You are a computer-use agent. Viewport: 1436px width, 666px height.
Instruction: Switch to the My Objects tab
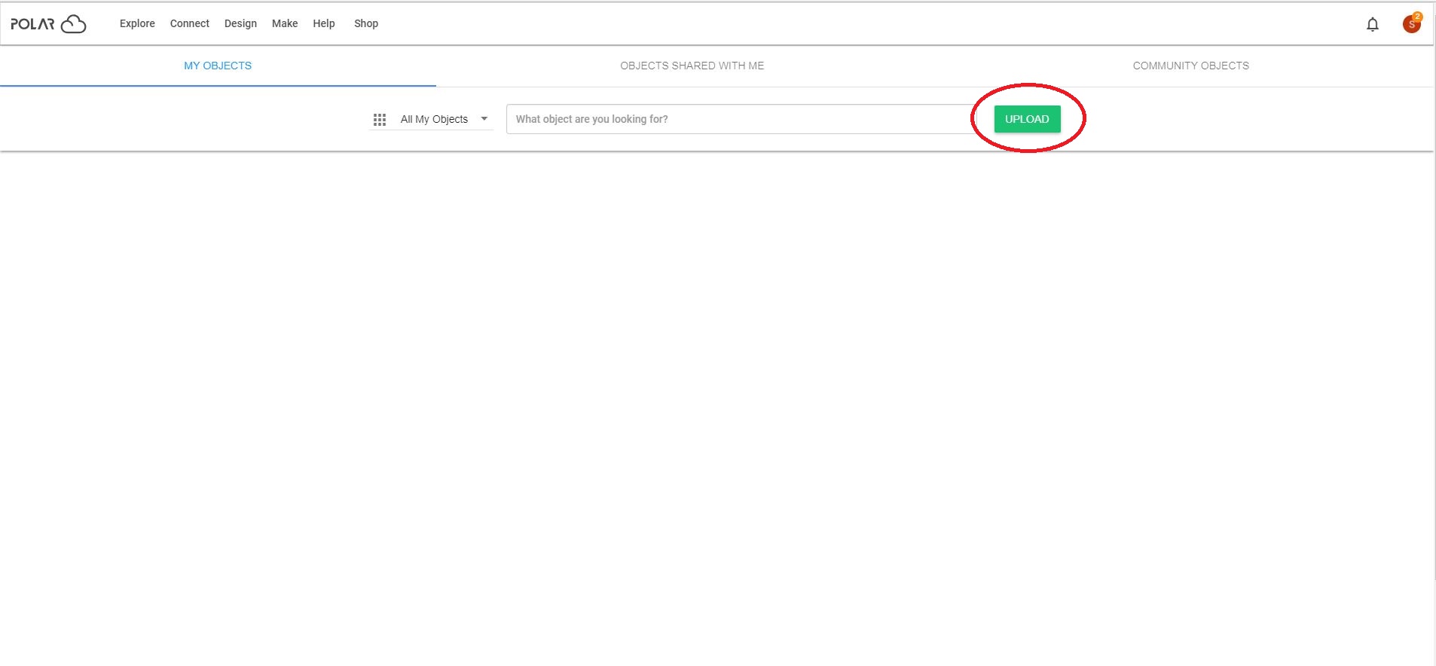(x=218, y=66)
